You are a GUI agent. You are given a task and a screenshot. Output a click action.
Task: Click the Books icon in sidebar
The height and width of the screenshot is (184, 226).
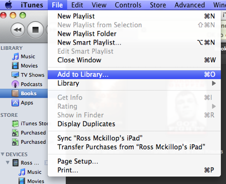click(15, 93)
